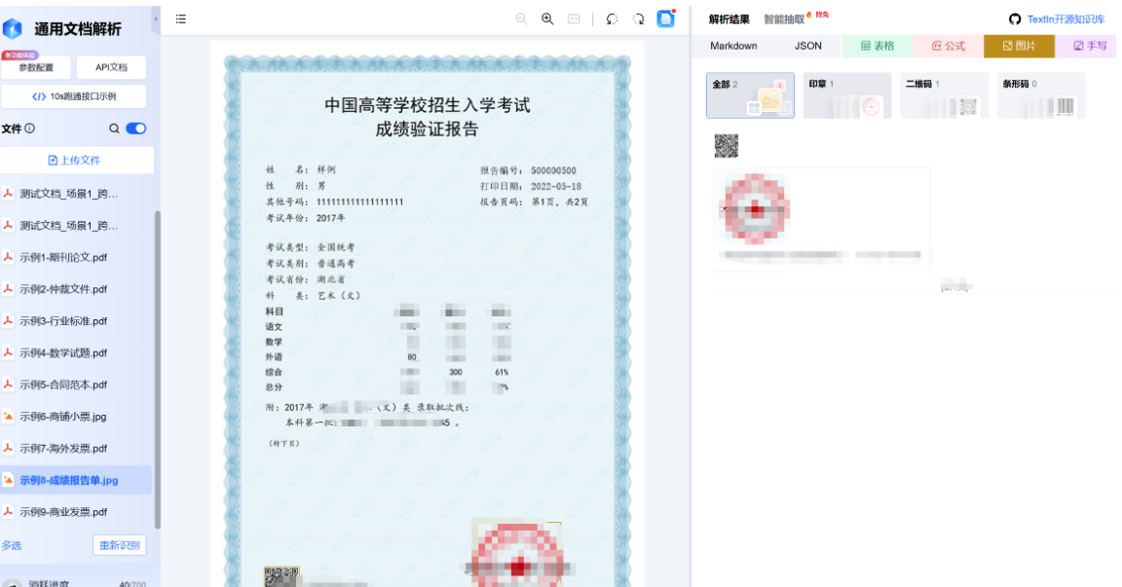Click the 重新识别 re-recognize button

120,545
